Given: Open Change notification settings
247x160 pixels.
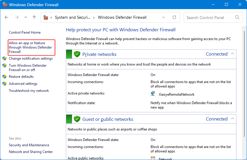Looking at the screenshot, I should click(x=31, y=59).
